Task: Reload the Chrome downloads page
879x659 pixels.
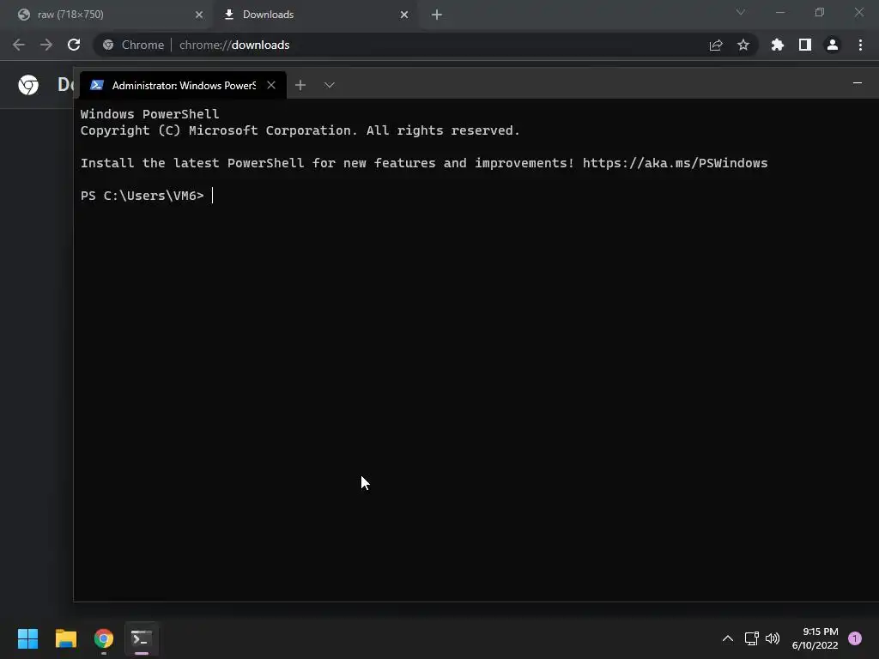Action: tap(74, 45)
